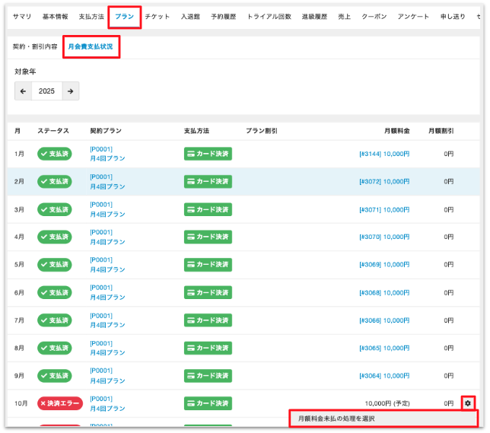Open the プラン tab
490x433 pixels.
[124, 17]
